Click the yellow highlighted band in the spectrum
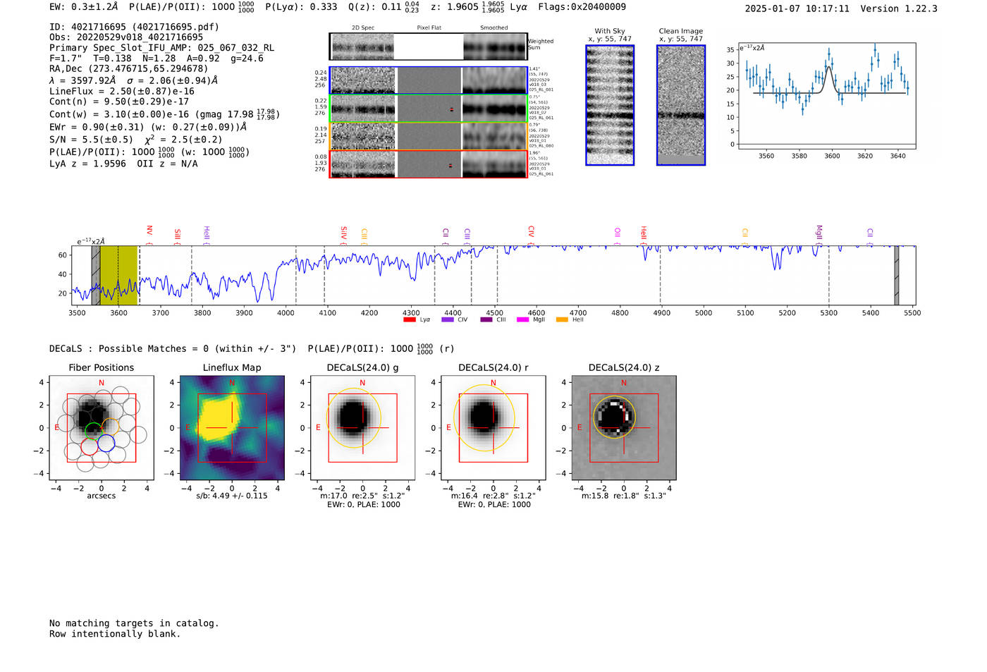Viewport: 987px width, 672px height. coord(118,276)
